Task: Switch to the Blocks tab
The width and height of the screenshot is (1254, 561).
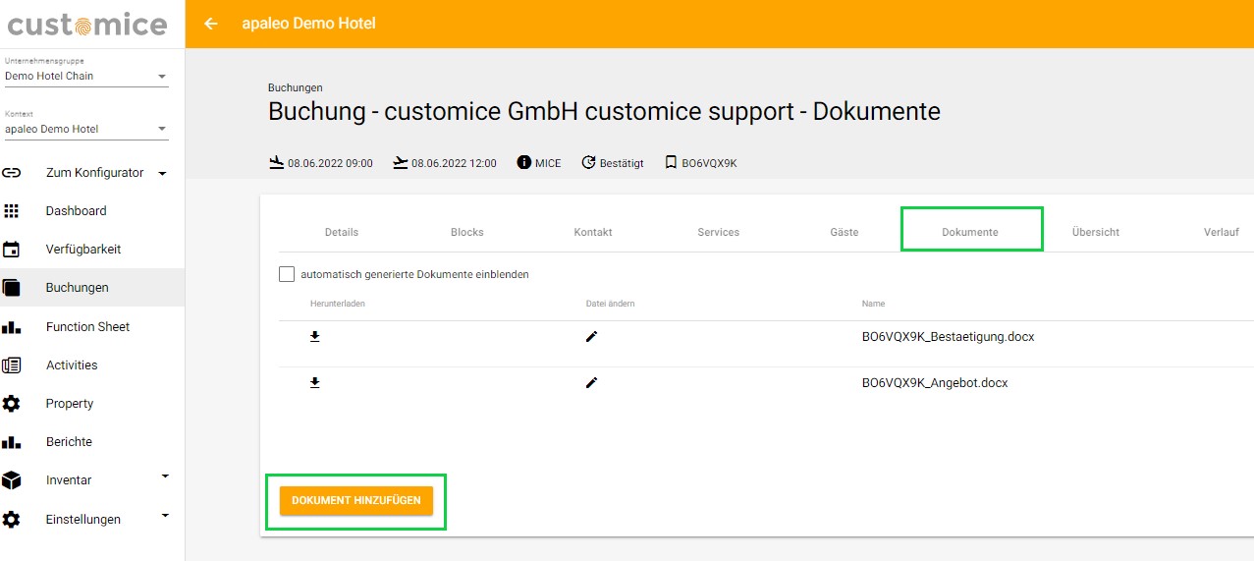Action: (467, 232)
